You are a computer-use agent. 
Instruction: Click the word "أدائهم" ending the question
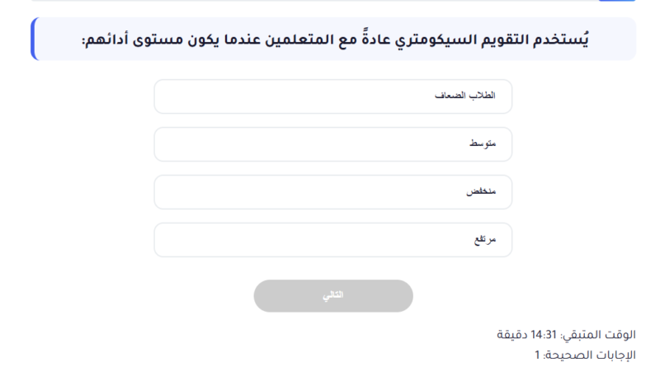(106, 40)
